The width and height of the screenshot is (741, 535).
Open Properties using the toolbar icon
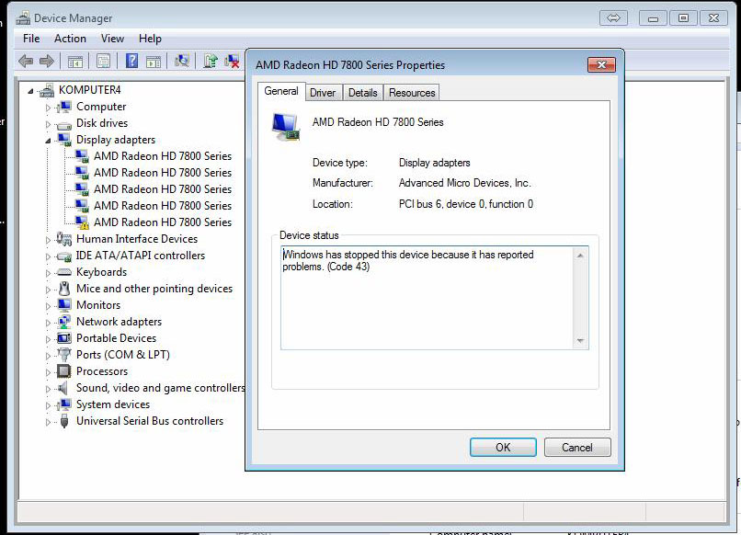(x=104, y=61)
